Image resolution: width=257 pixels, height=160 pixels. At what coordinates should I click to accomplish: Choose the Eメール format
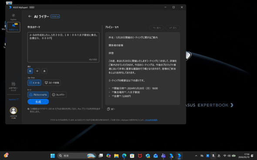(x=34, y=83)
